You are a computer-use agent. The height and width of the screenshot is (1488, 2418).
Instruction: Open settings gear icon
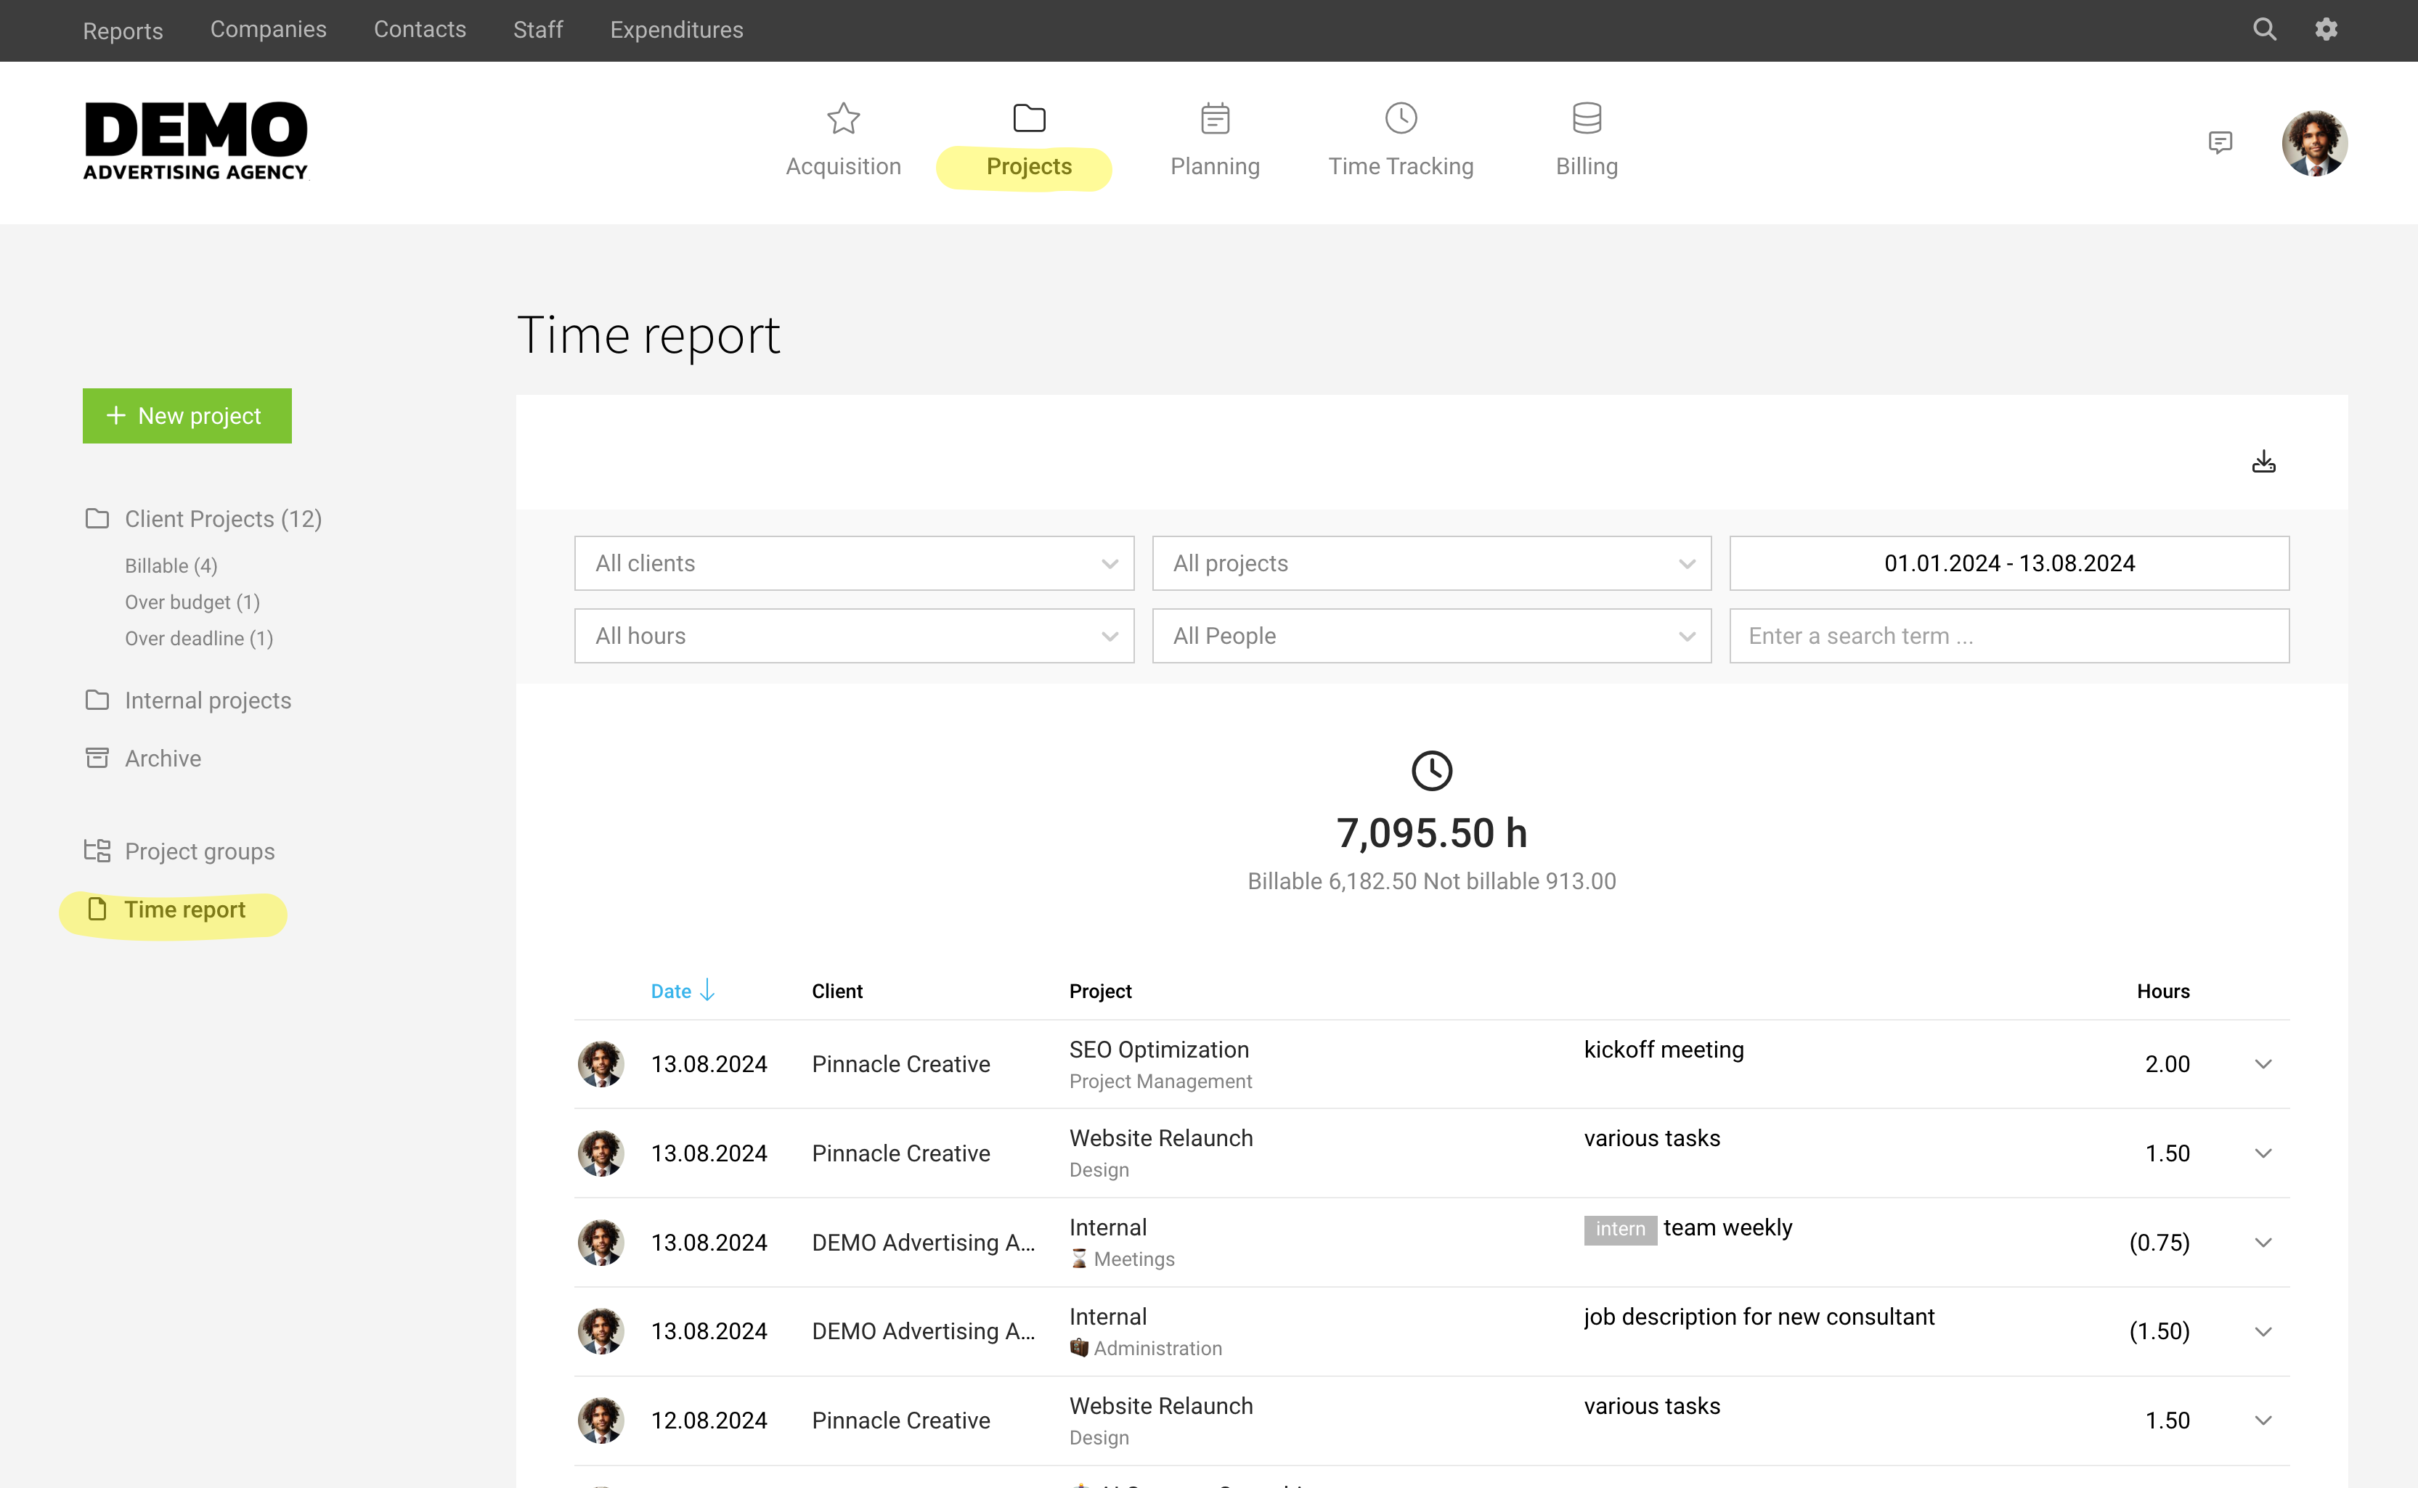[2327, 30]
